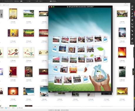The image size is (135, 111).
Task: Click the zoom percentage field in the document status bar
Action: 51,92
